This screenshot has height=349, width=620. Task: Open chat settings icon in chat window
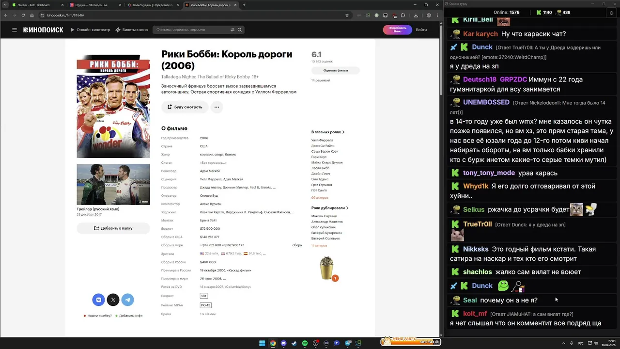[611, 13]
